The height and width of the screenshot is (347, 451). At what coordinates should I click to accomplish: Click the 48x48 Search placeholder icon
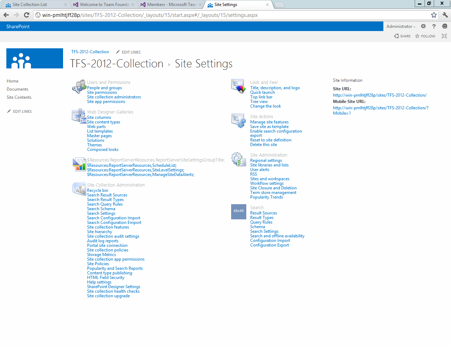(x=239, y=212)
